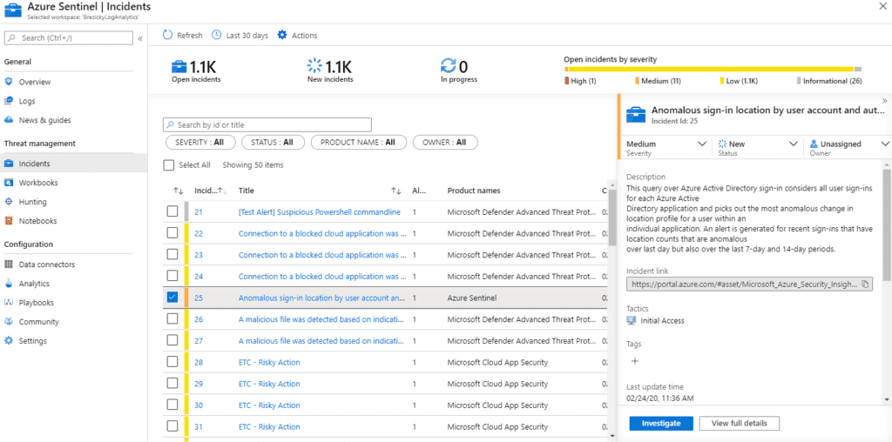The image size is (892, 442).
Task: Click the sidebar Search (Ctrl+/) field
Action: (69, 38)
